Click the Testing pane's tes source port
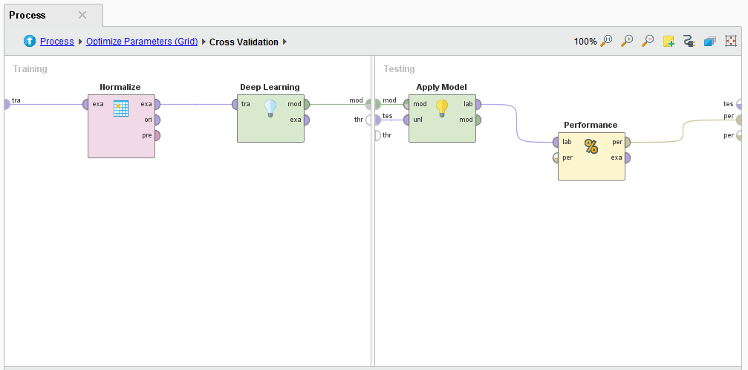 [378, 120]
